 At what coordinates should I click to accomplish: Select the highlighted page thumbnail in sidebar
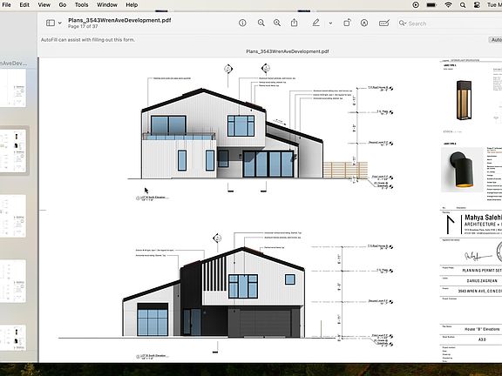coord(13,151)
